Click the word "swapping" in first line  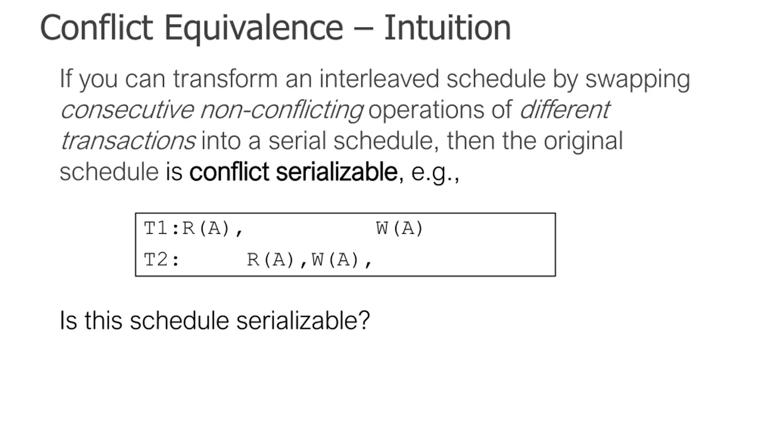[x=638, y=79]
